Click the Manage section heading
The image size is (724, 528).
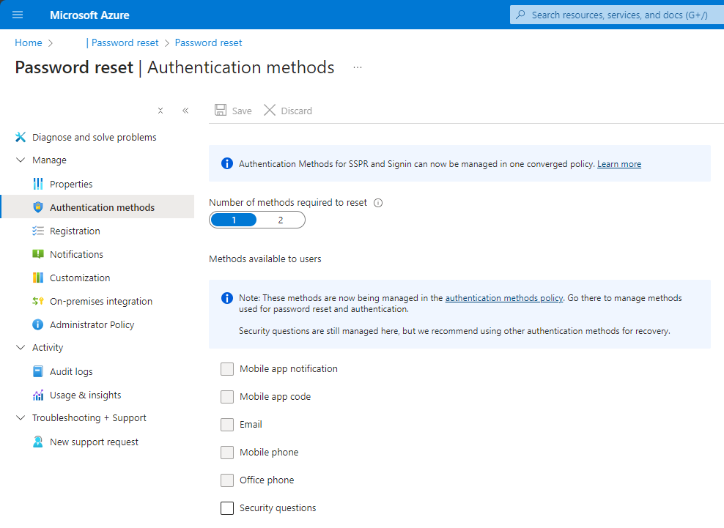click(49, 160)
